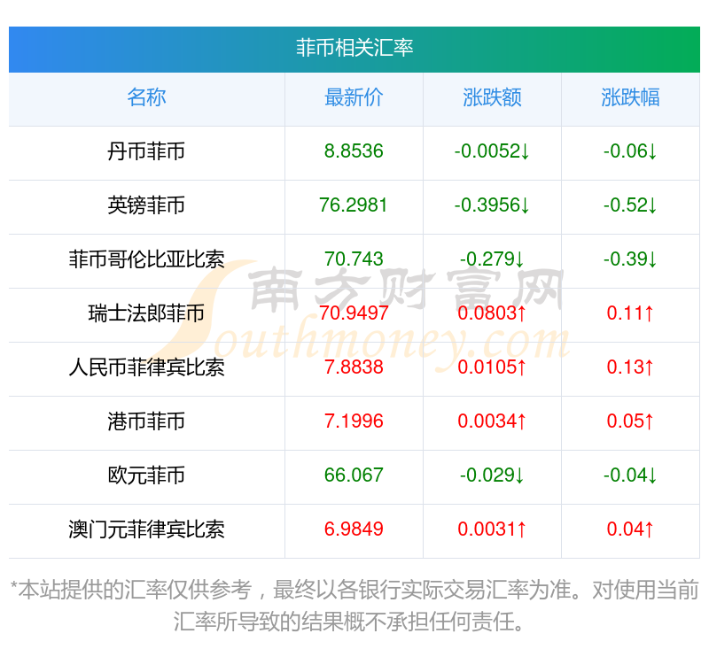Click the percentage 0.05↑
This screenshot has height=649, width=709.
[x=630, y=421]
